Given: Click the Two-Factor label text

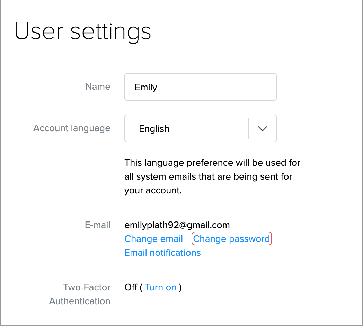Looking at the screenshot, I should (87, 287).
